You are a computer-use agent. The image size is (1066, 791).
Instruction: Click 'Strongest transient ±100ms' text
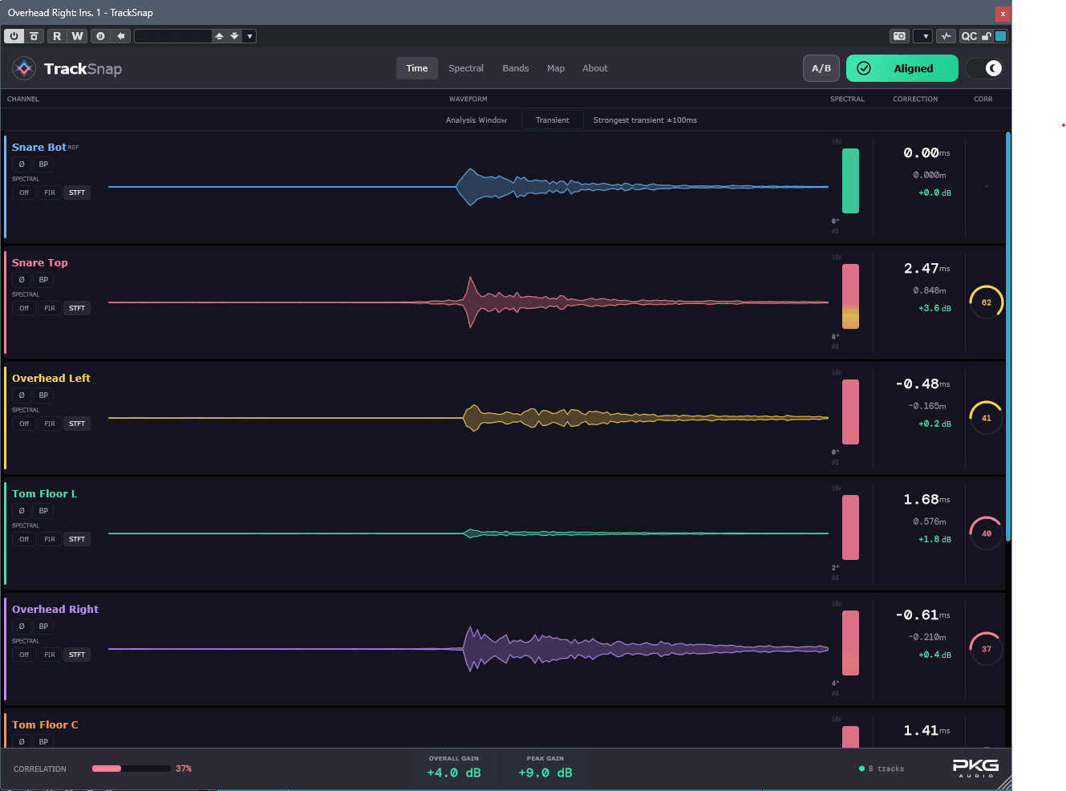coord(645,120)
